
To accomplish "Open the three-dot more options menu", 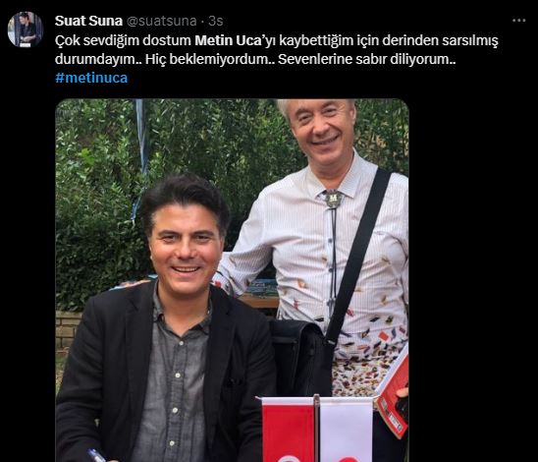I will pos(518,21).
